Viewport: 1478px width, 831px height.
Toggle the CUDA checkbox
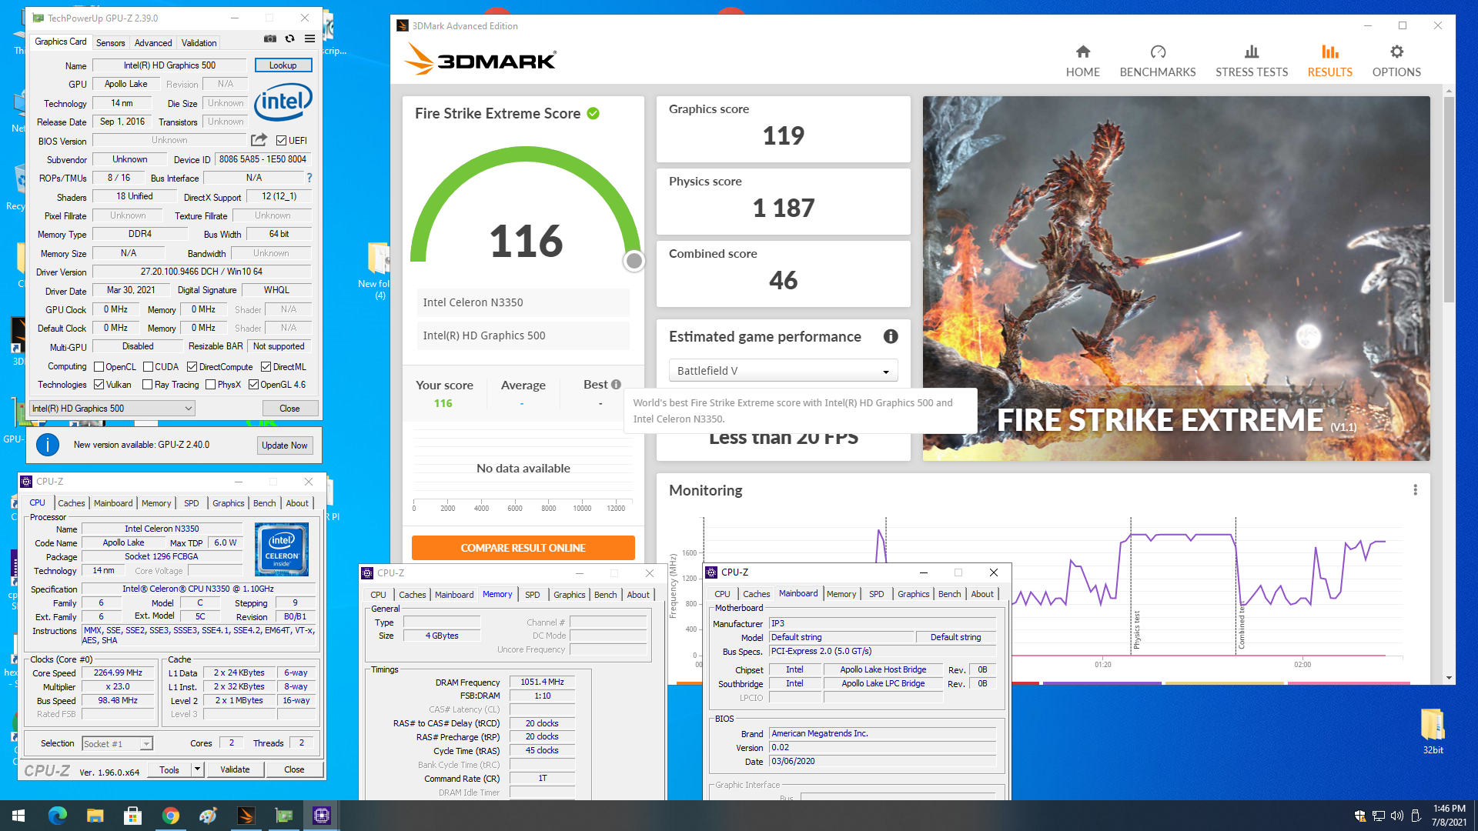(148, 367)
